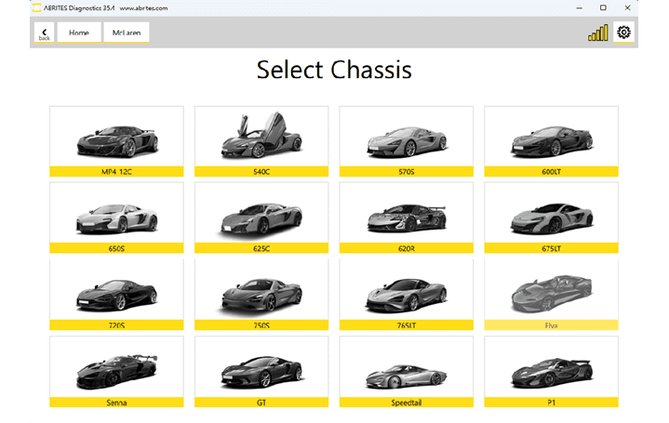The width and height of the screenshot is (669, 423).
Task: Click the Elva yellow label
Action: pyautogui.click(x=551, y=325)
